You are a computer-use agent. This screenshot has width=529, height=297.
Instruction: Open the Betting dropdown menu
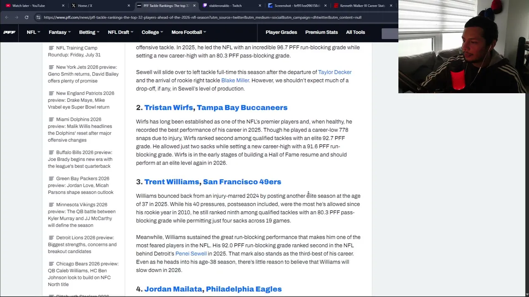tap(89, 32)
